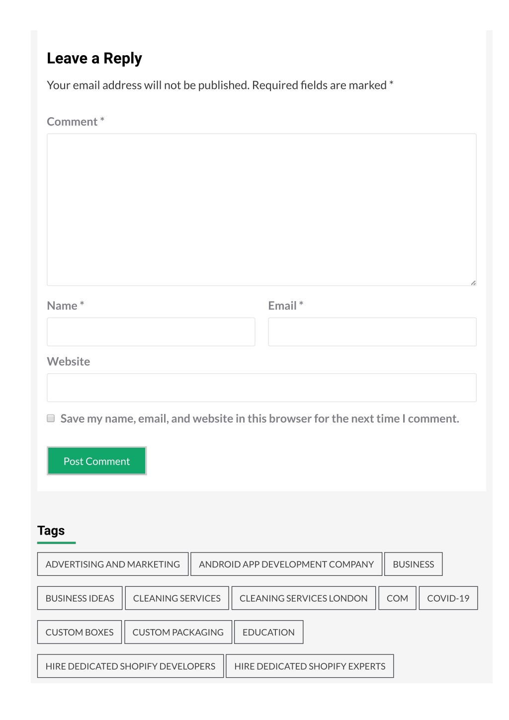Visit the Business Ideas tag

click(80, 598)
